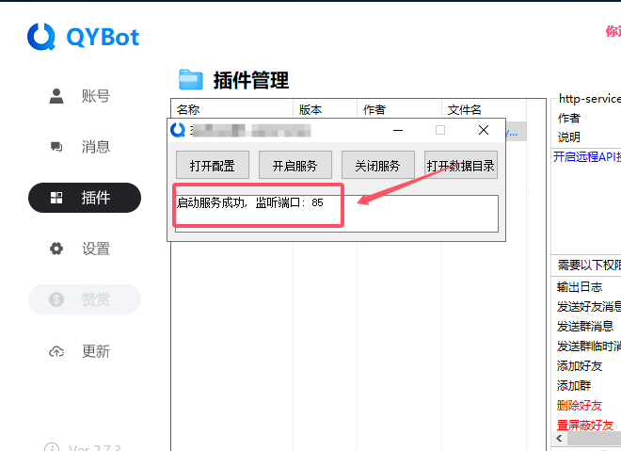This screenshot has height=451, width=621.
Task: Click the 文件名 column header
Action: click(484, 109)
